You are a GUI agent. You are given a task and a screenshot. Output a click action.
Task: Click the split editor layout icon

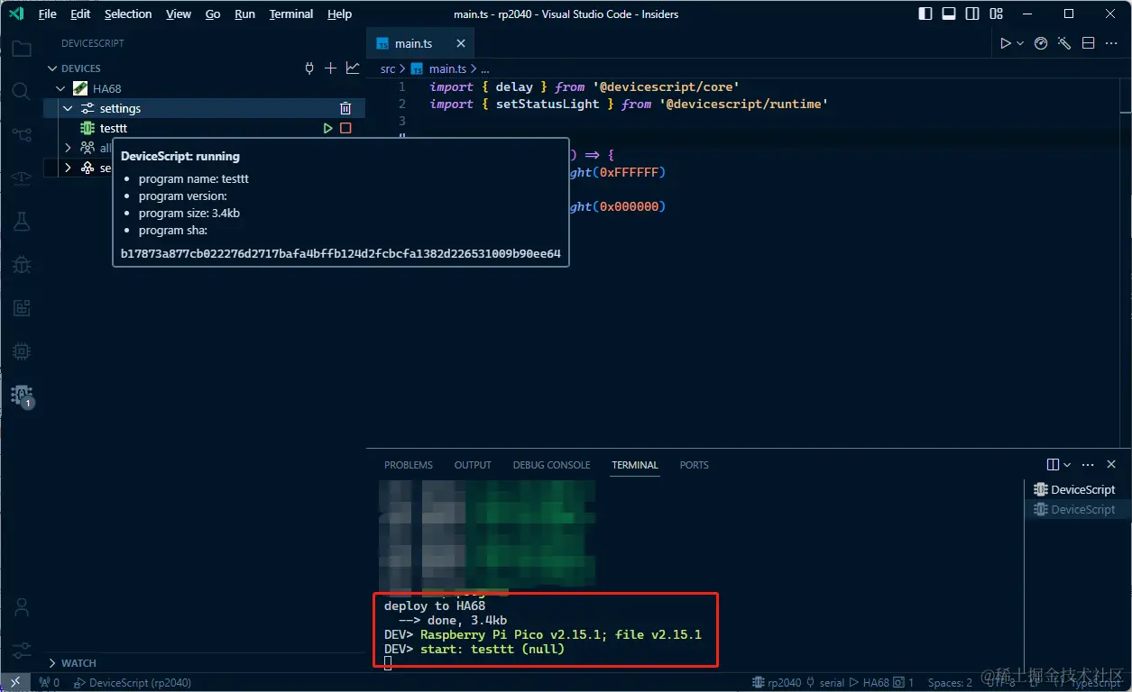point(1088,43)
